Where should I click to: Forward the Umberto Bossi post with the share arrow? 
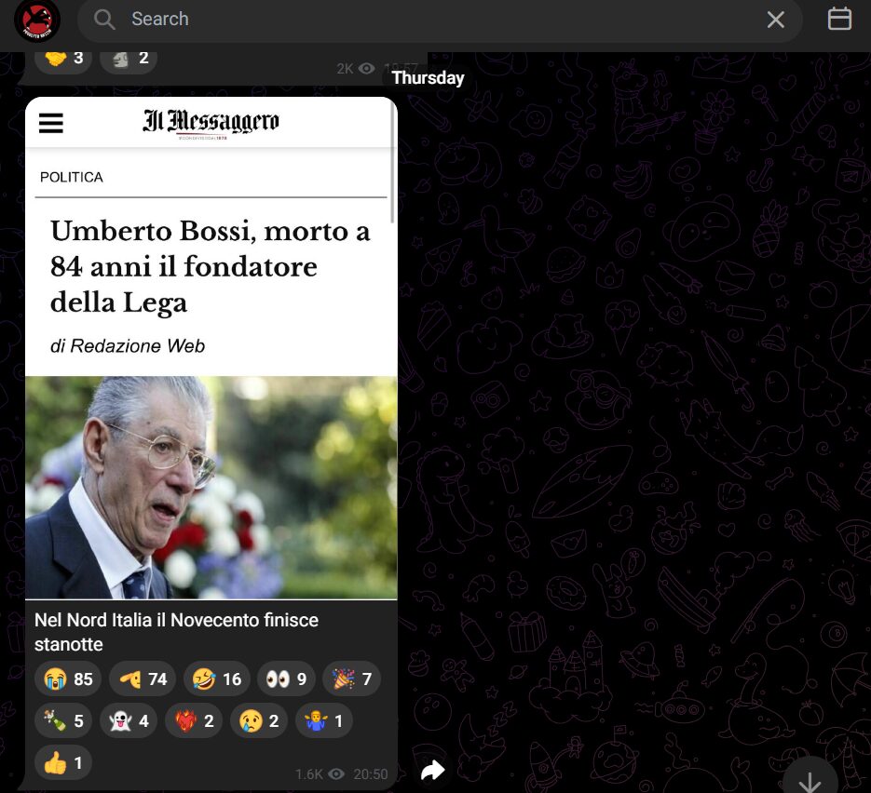432,770
